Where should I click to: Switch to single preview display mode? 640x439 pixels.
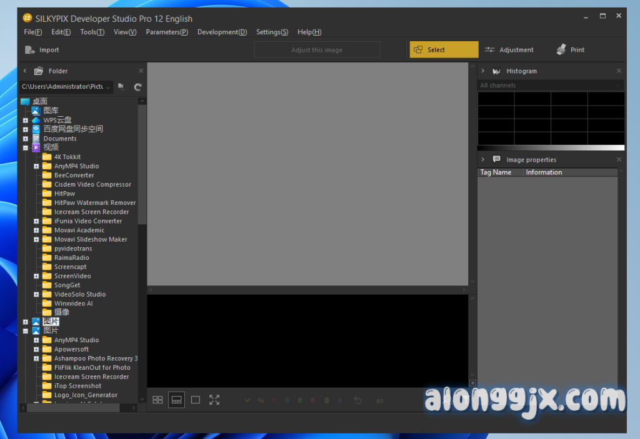point(196,400)
